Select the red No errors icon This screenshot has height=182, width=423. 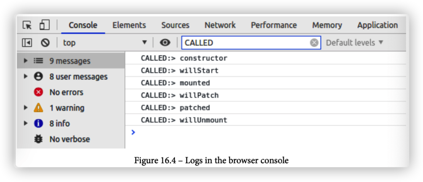pos(38,92)
